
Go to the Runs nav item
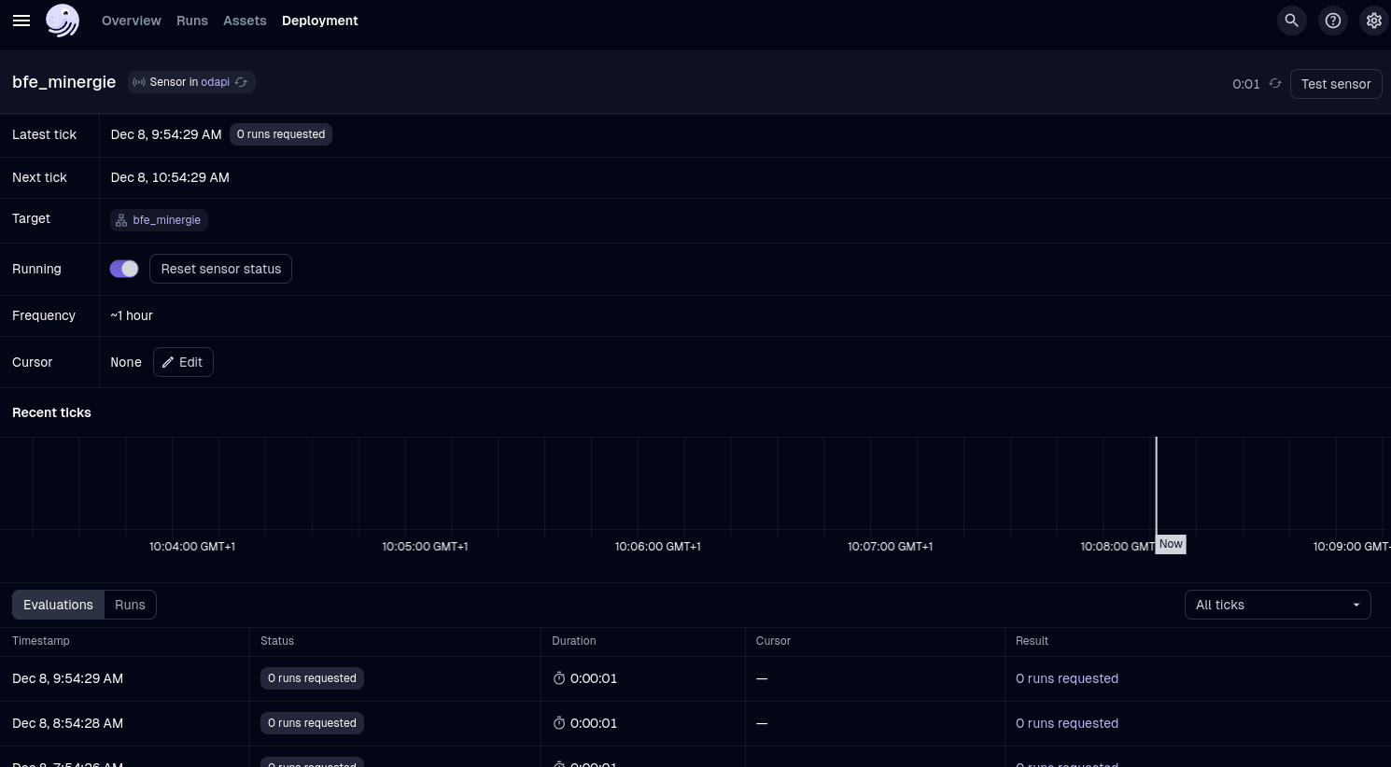192,21
